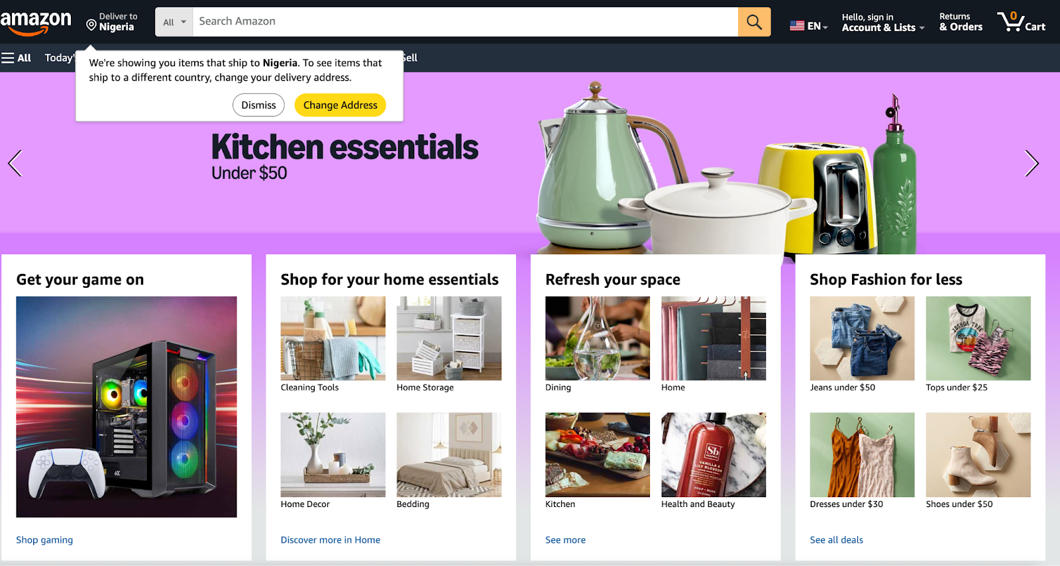Open the Cleaning Tools thumbnail

tap(333, 338)
